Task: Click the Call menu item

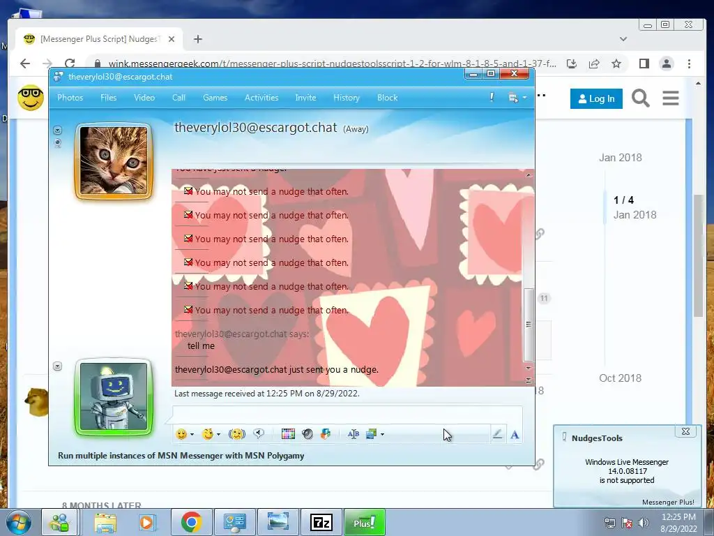Action: coord(178,98)
